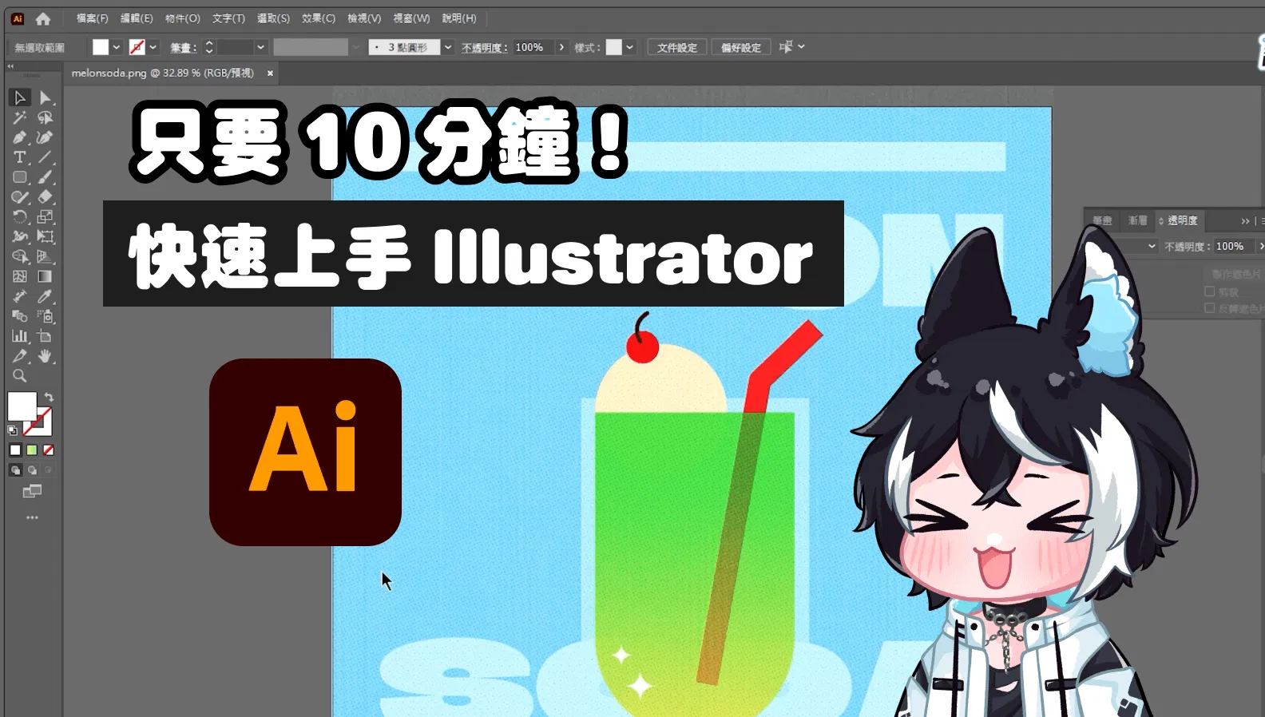1265x717 pixels.
Task: Select the Mesh tool
Action: (20, 276)
